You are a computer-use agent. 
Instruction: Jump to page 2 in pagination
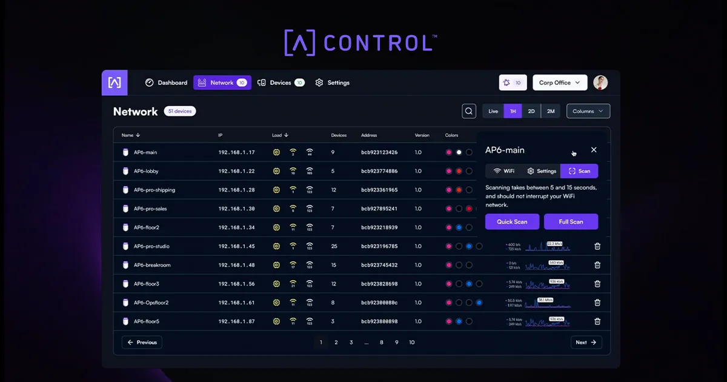[x=336, y=343]
